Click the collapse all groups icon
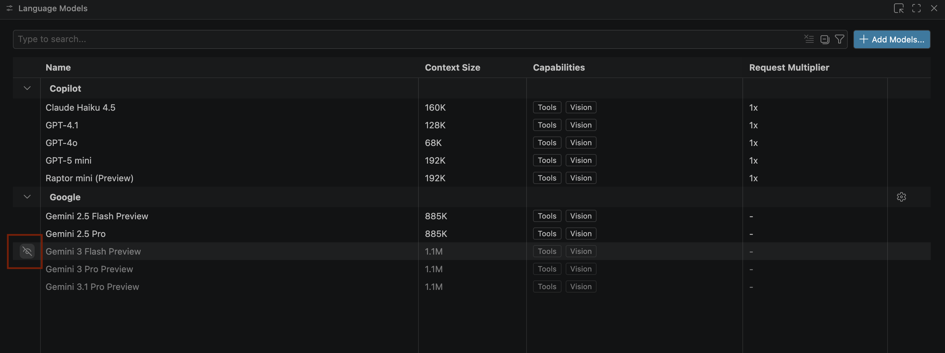This screenshot has width=945, height=353. point(824,39)
